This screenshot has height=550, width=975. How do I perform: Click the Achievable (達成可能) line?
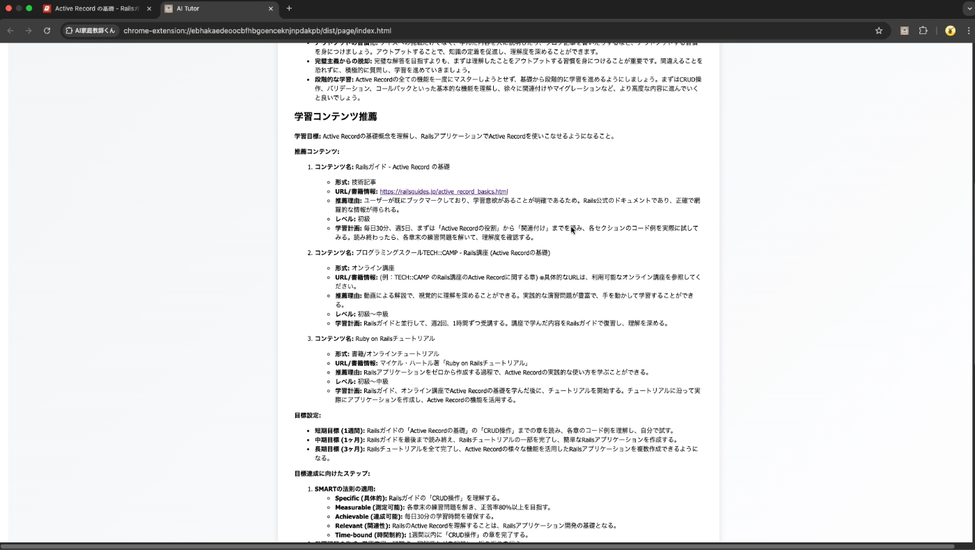pyautogui.click(x=414, y=517)
